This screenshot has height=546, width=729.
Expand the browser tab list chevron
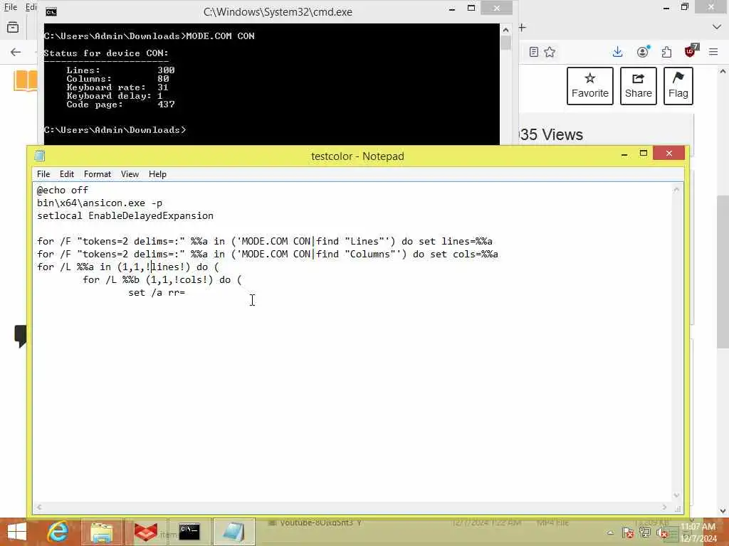716,28
